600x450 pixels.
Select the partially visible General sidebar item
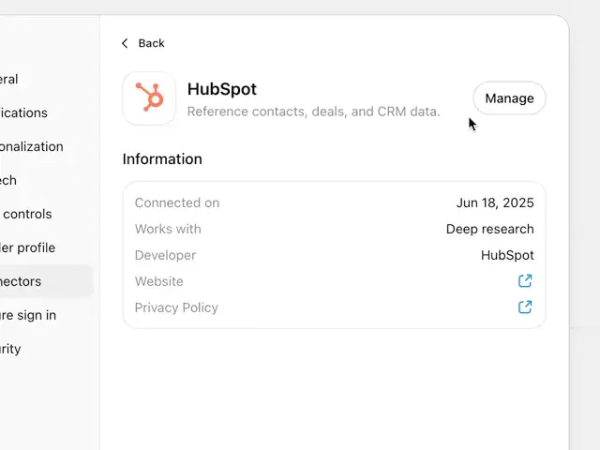(8, 79)
